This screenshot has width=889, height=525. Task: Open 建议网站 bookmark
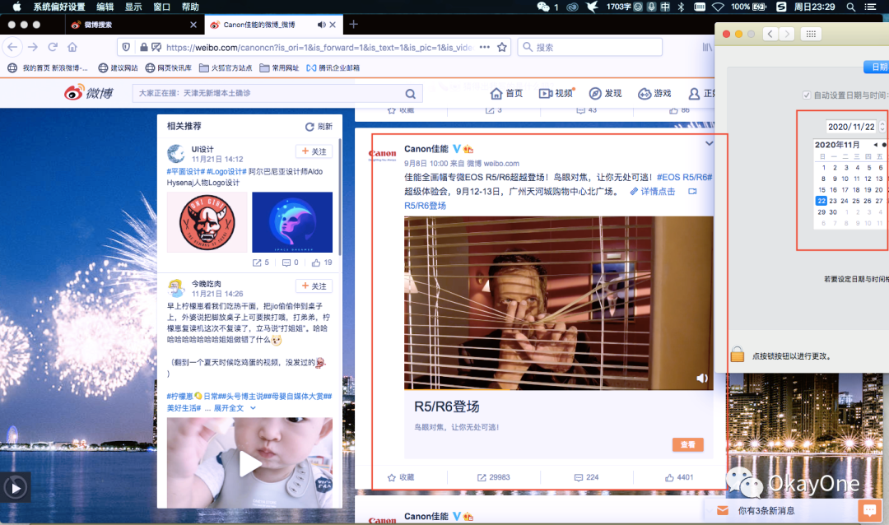(x=118, y=67)
